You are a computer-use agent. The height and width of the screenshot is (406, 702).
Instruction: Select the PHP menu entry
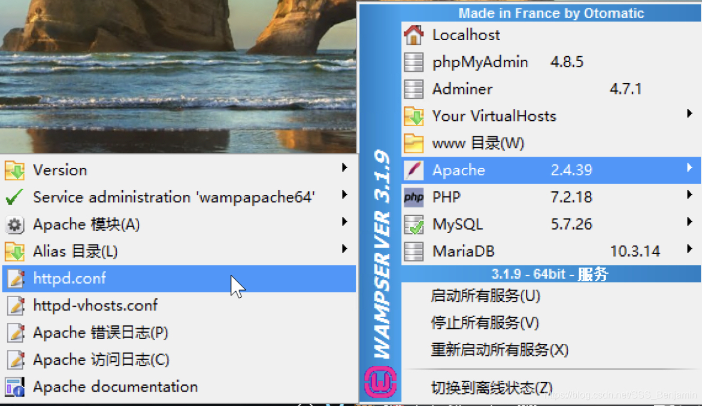(550, 197)
